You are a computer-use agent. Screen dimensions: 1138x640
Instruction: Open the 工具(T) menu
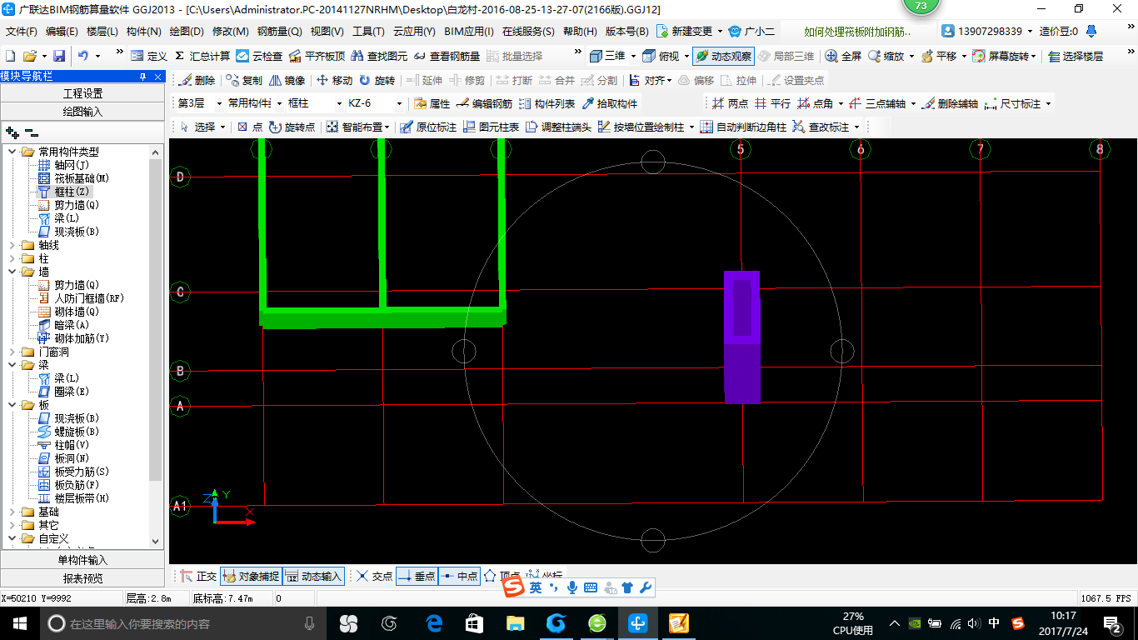[x=368, y=32]
